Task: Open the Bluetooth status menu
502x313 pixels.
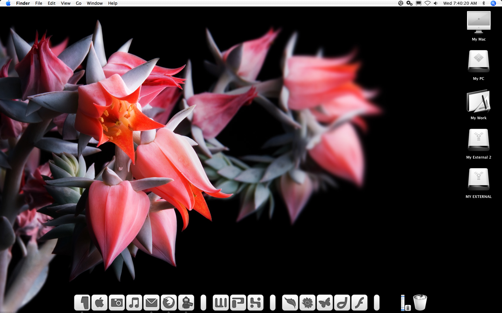Action: [484, 3]
